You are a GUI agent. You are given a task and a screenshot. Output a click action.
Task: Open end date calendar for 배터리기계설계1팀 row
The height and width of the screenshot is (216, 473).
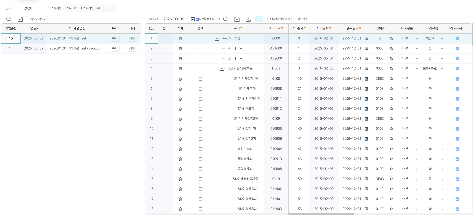[367, 79]
